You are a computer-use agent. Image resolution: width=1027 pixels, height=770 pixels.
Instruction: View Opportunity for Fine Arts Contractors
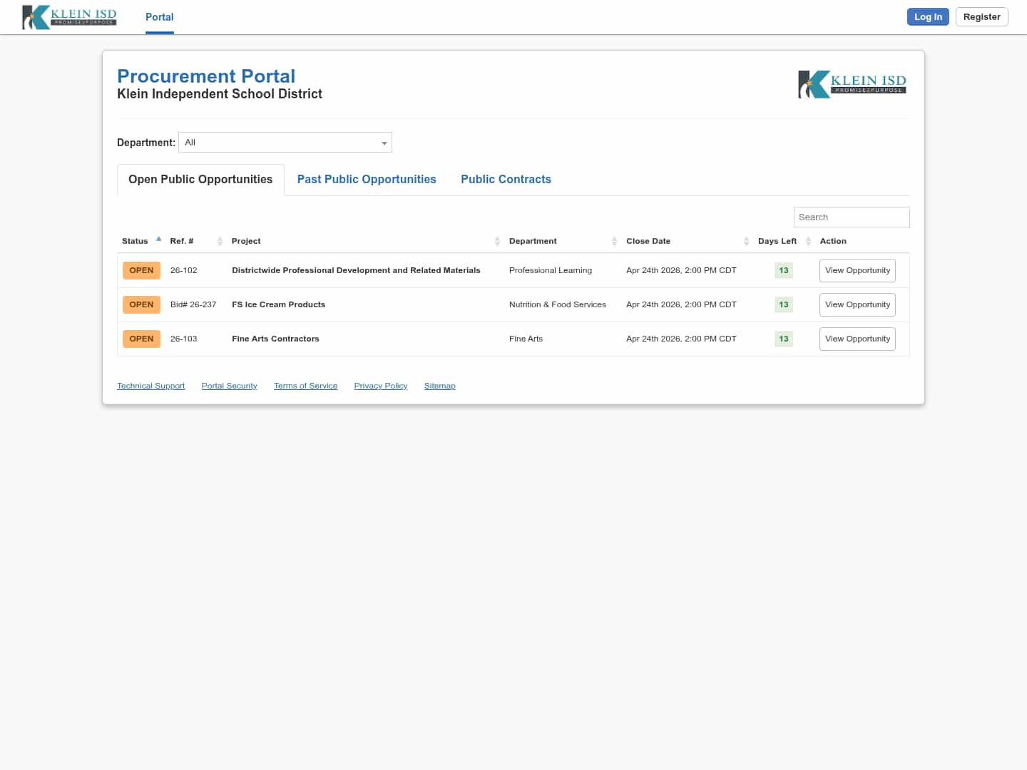click(x=857, y=339)
